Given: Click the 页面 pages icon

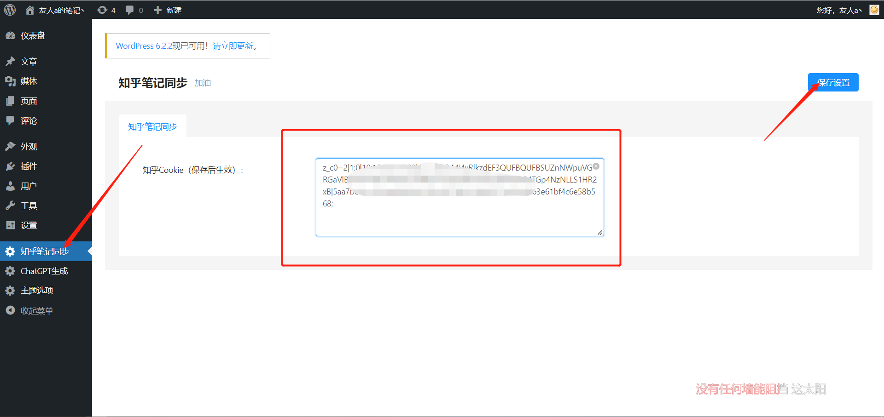Looking at the screenshot, I should point(10,101).
